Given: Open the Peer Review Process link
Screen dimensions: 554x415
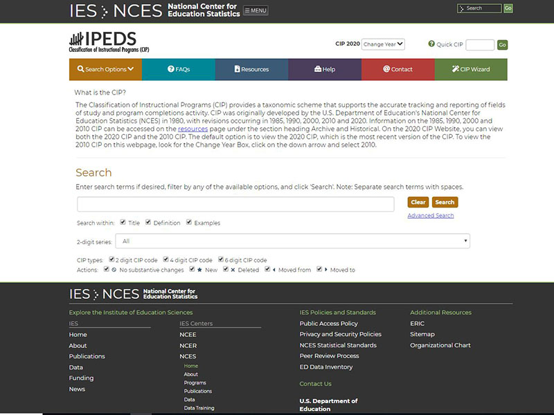Looking at the screenshot, I should [329, 356].
